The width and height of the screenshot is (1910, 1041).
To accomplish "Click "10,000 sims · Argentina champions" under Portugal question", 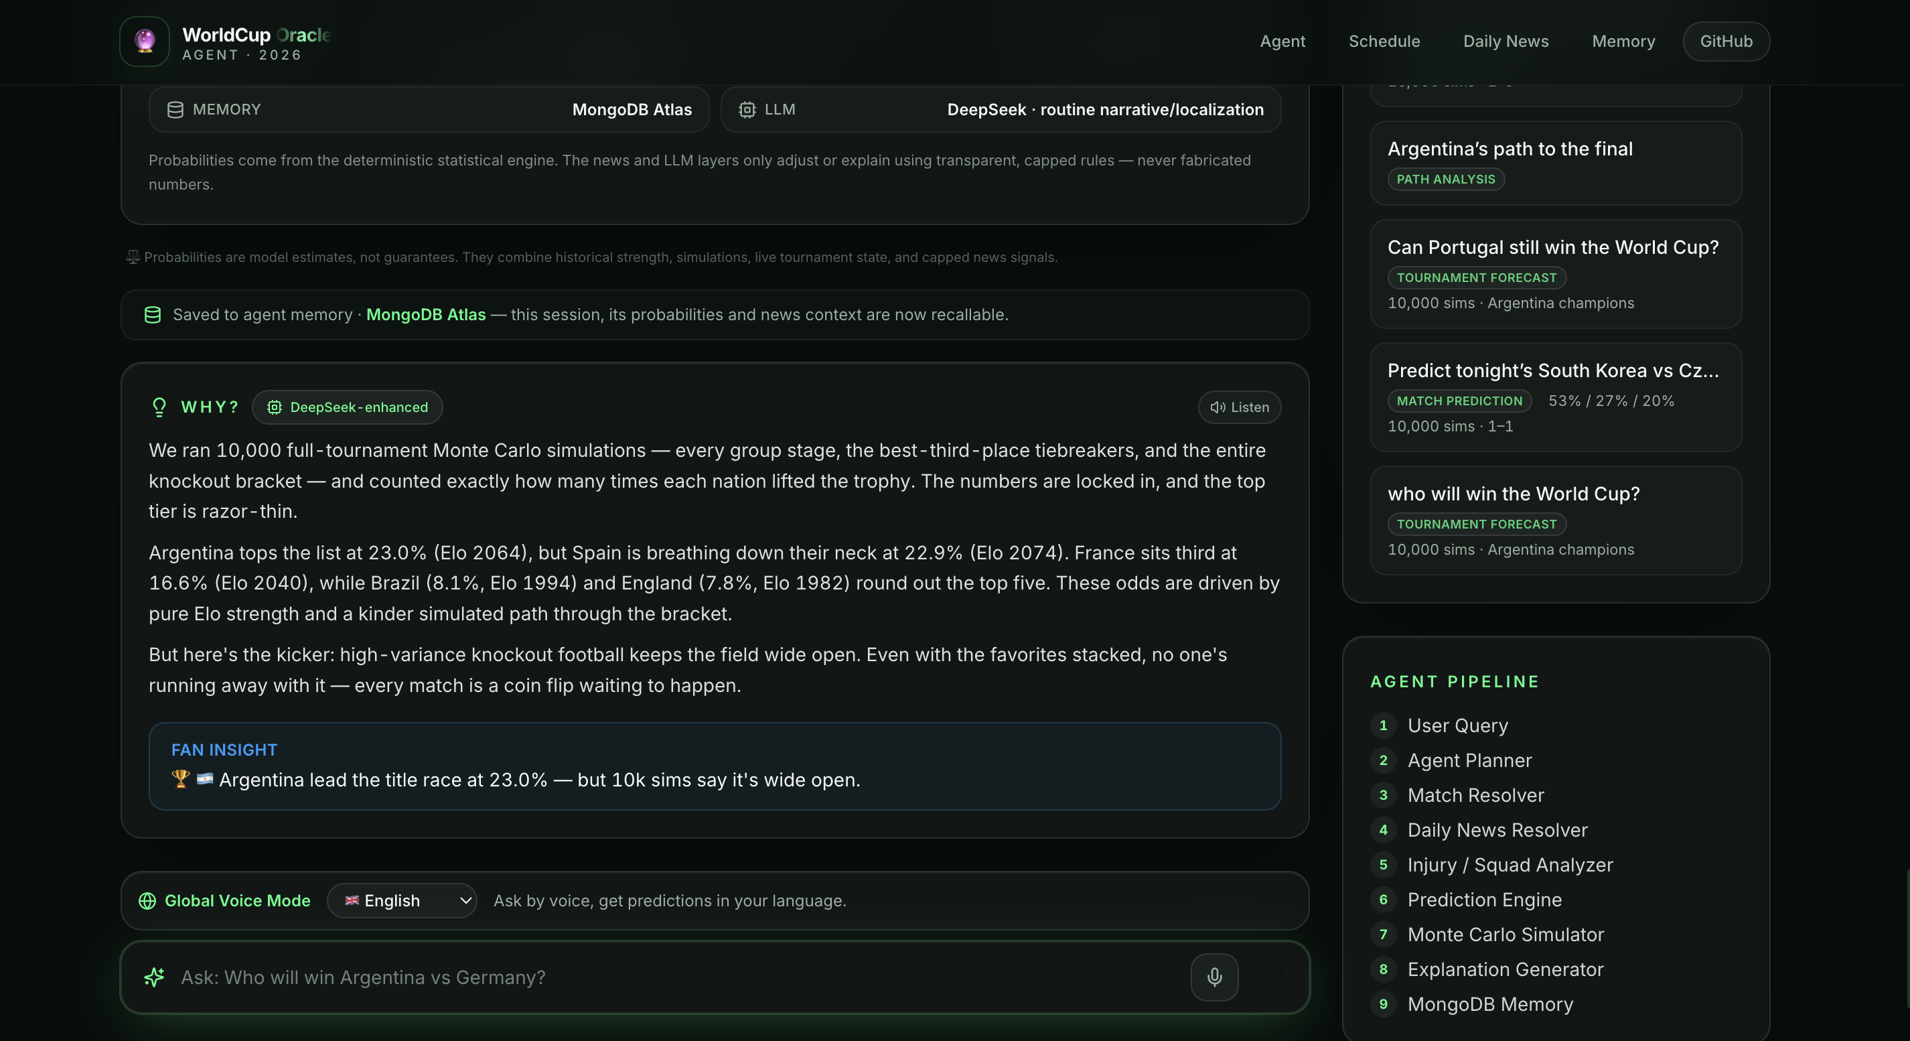I will [1510, 303].
